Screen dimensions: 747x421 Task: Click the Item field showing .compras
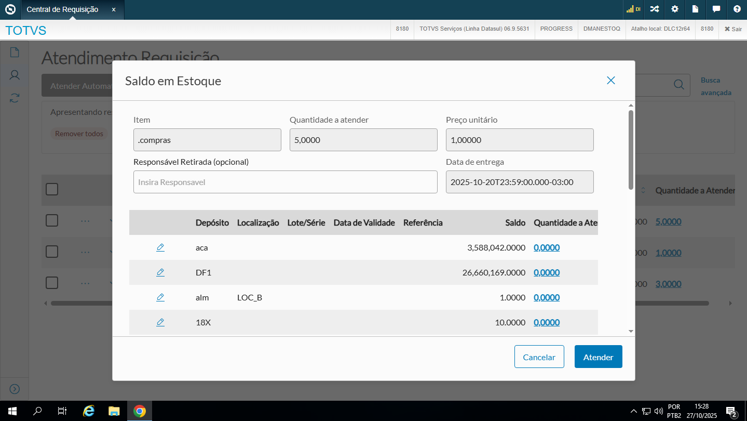[x=207, y=140]
